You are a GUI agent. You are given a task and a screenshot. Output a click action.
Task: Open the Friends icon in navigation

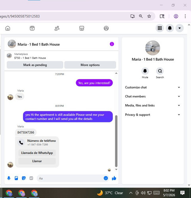click(x=57, y=28)
